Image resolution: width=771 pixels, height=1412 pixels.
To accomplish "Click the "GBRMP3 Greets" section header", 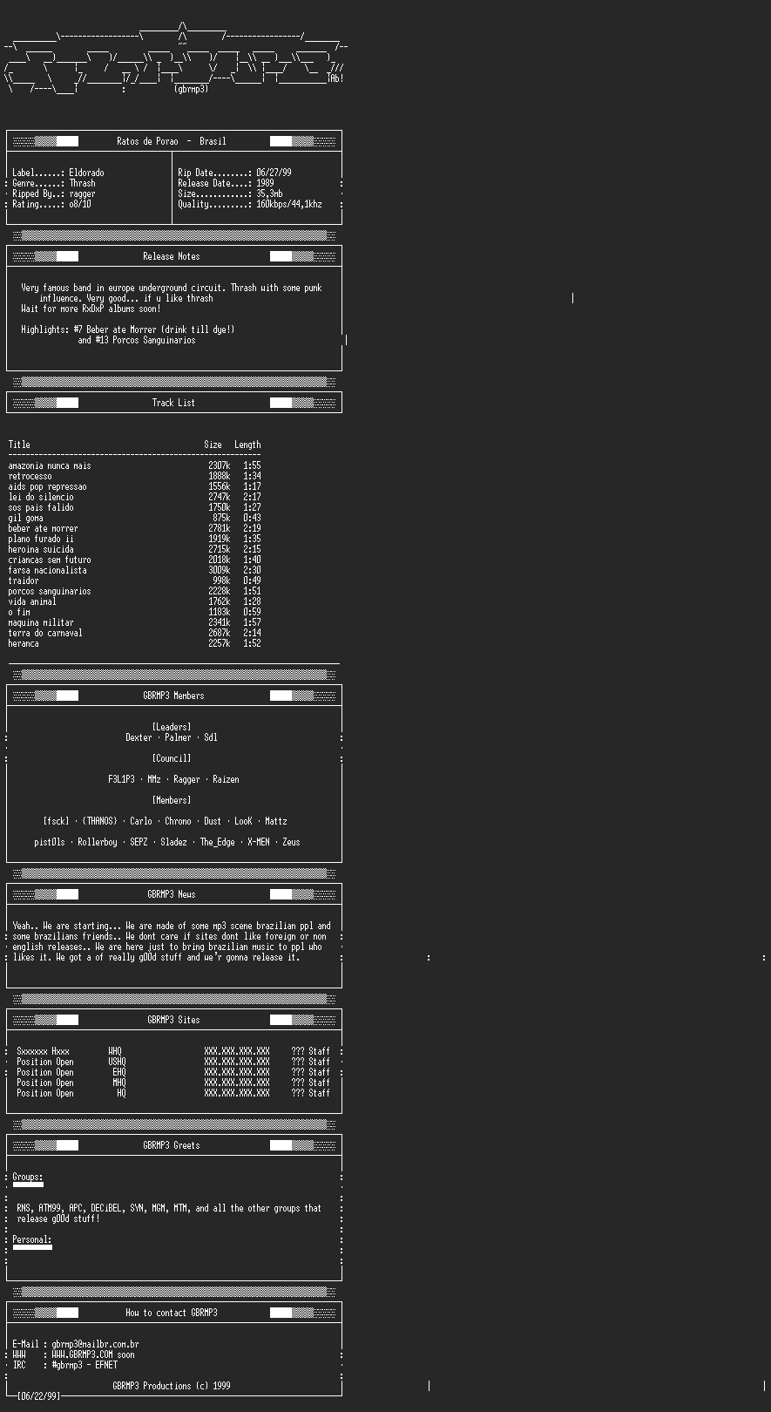I will pyautogui.click(x=172, y=1145).
